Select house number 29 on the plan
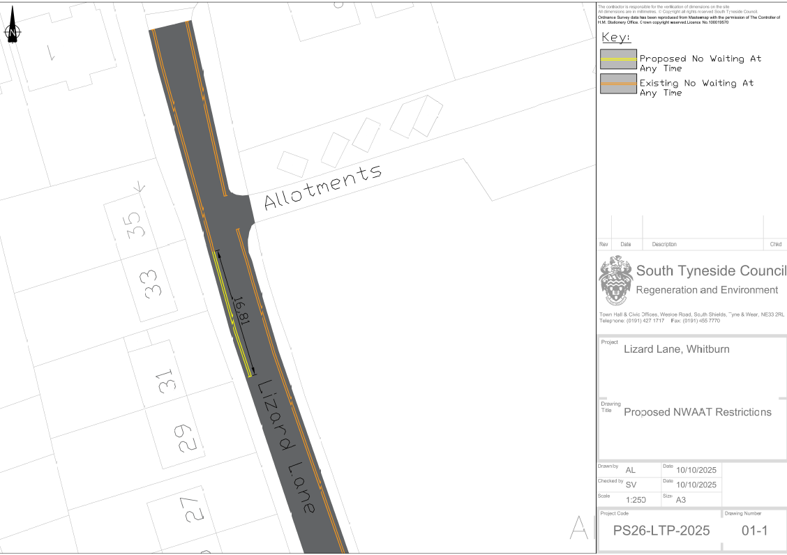This screenshot has width=787, height=555. click(x=183, y=438)
